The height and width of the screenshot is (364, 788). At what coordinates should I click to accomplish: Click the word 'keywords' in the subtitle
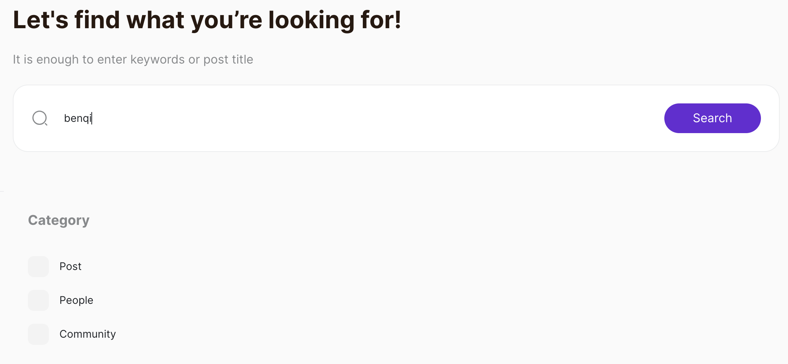158,59
